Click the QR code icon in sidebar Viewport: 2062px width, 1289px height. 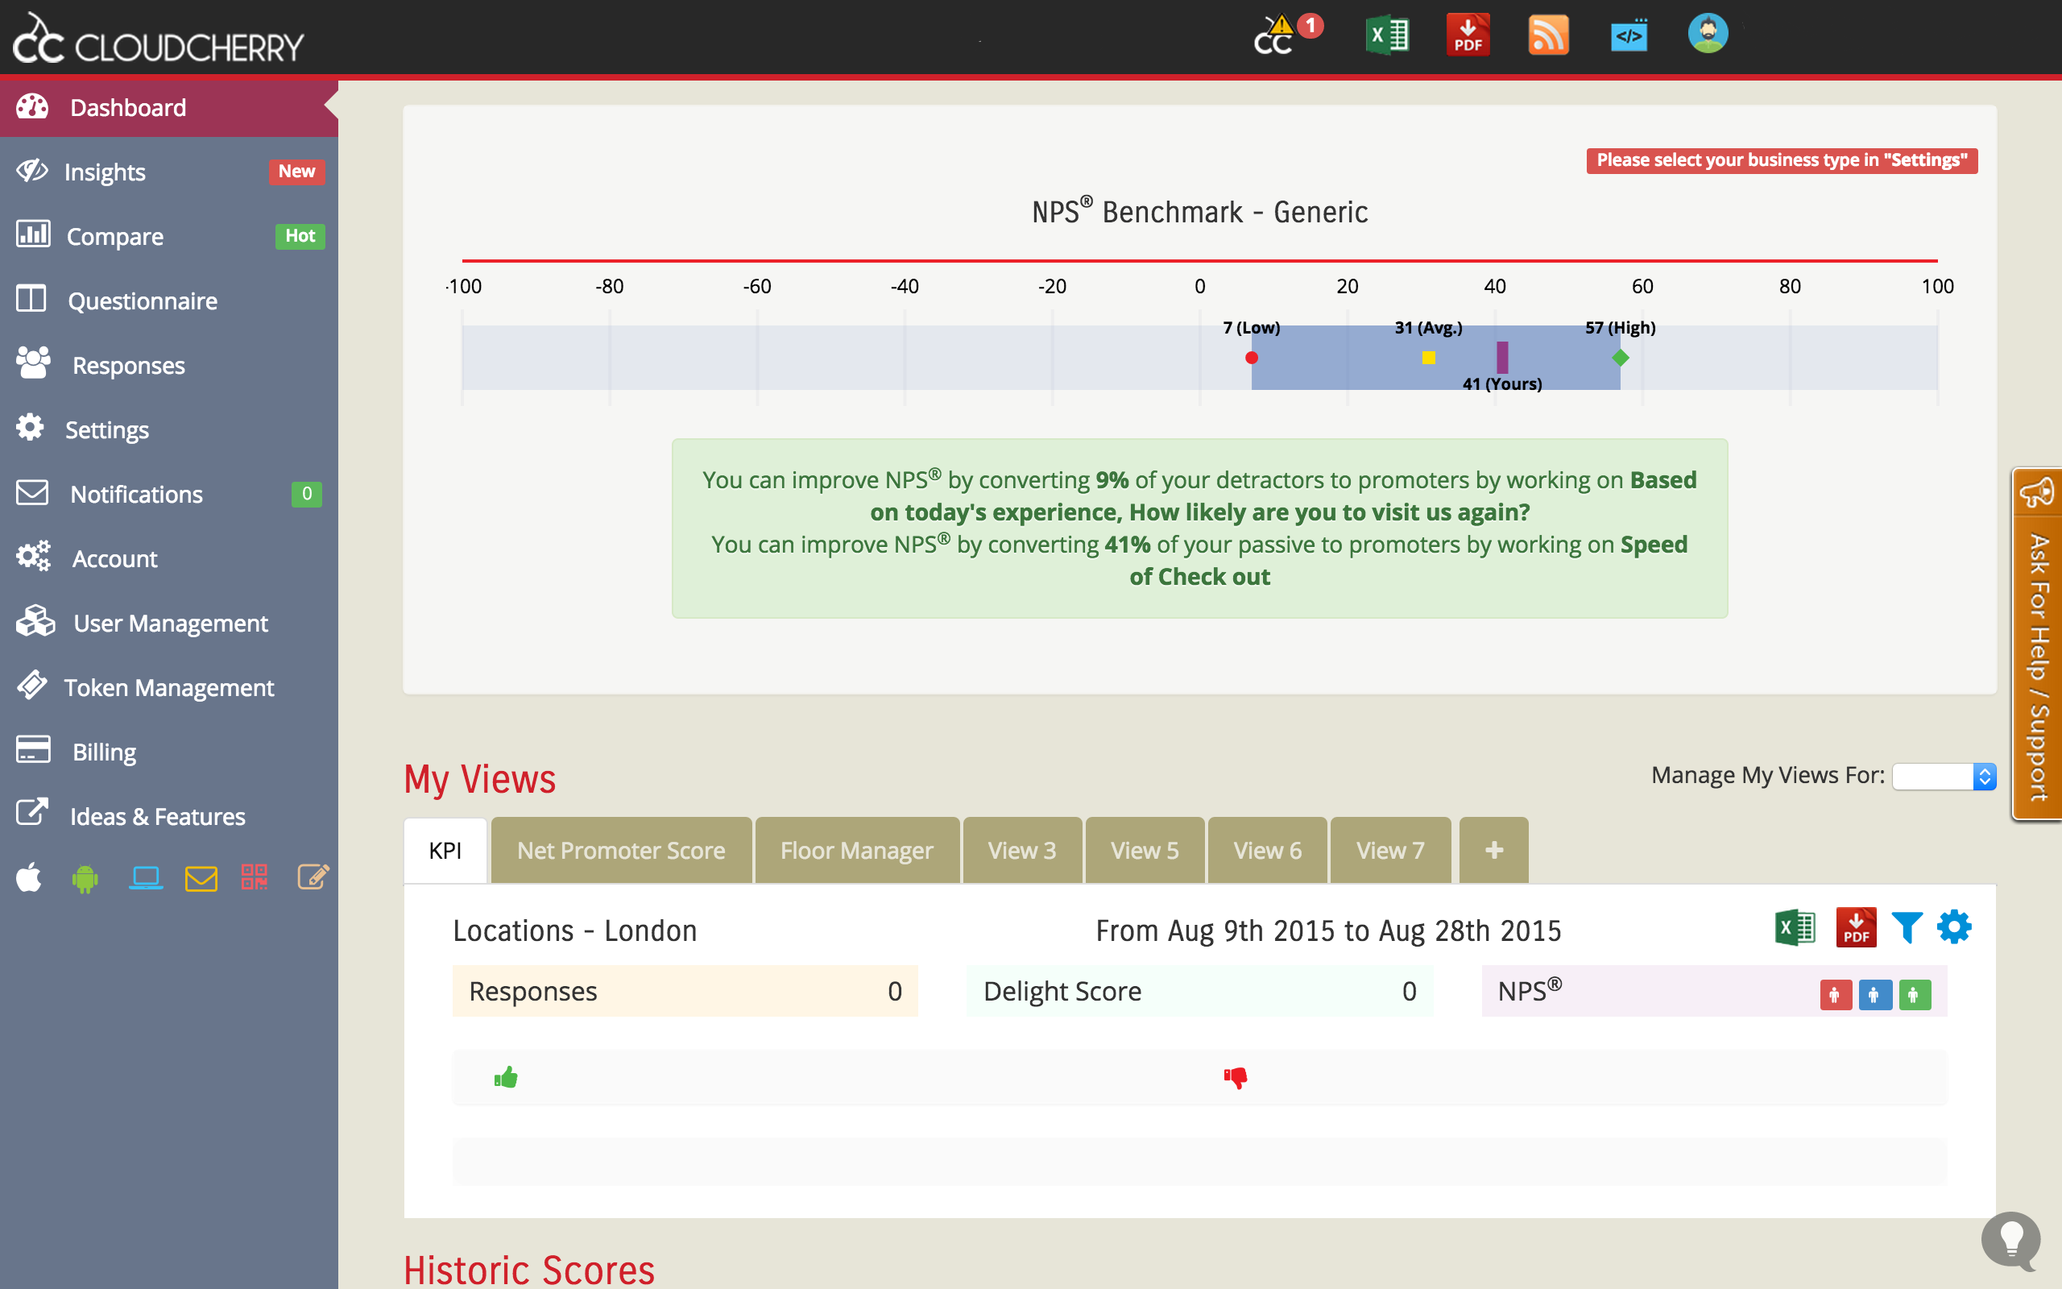254,877
